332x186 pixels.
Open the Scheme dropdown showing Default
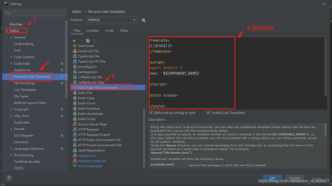(112, 20)
